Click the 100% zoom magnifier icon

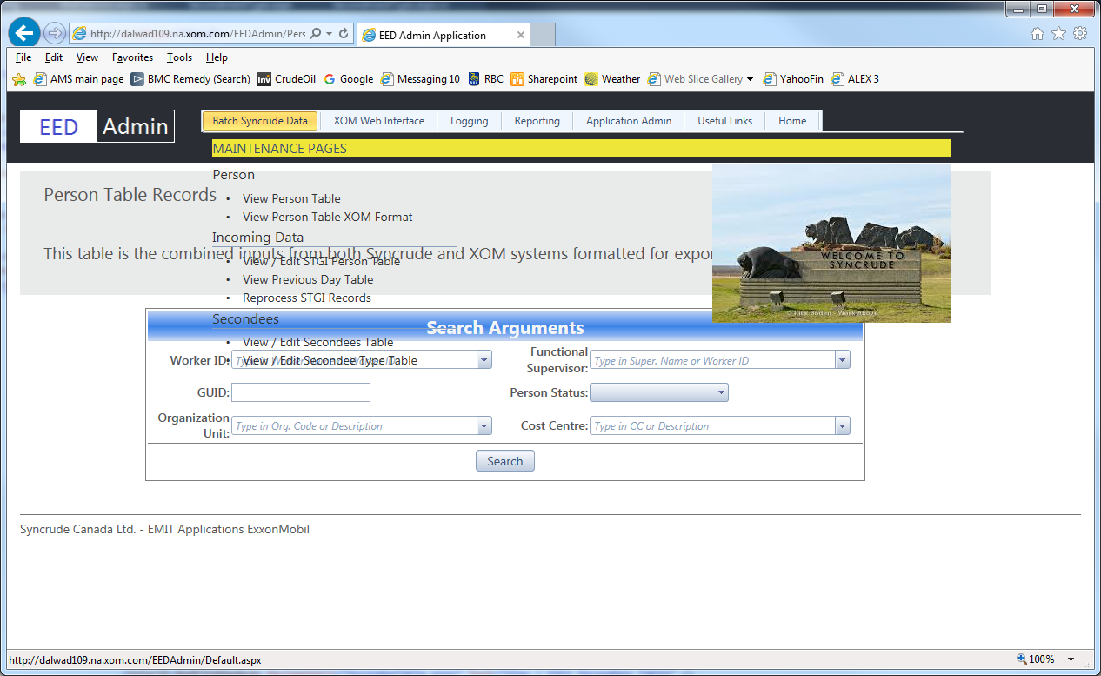tap(1022, 659)
